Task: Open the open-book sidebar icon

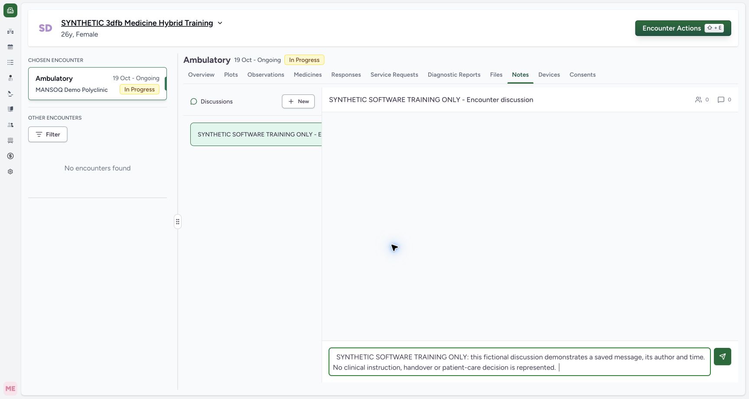Action: pyautogui.click(x=10, y=109)
